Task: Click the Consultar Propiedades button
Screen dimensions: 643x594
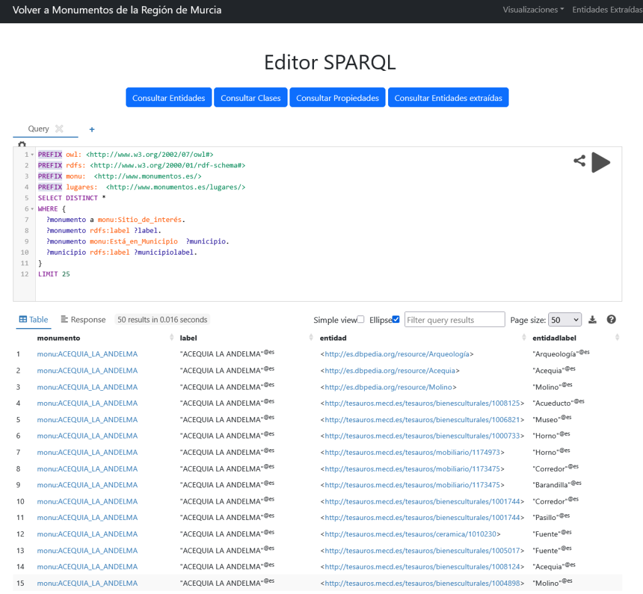Action: coord(337,98)
